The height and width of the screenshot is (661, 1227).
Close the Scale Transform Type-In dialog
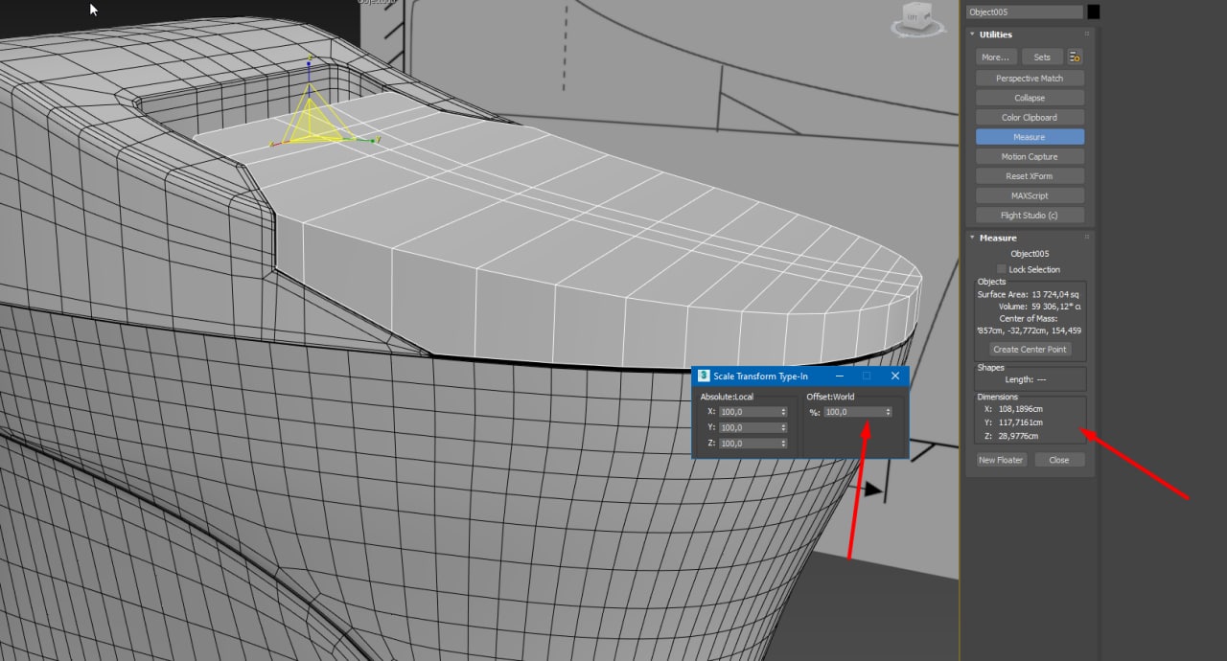click(895, 376)
